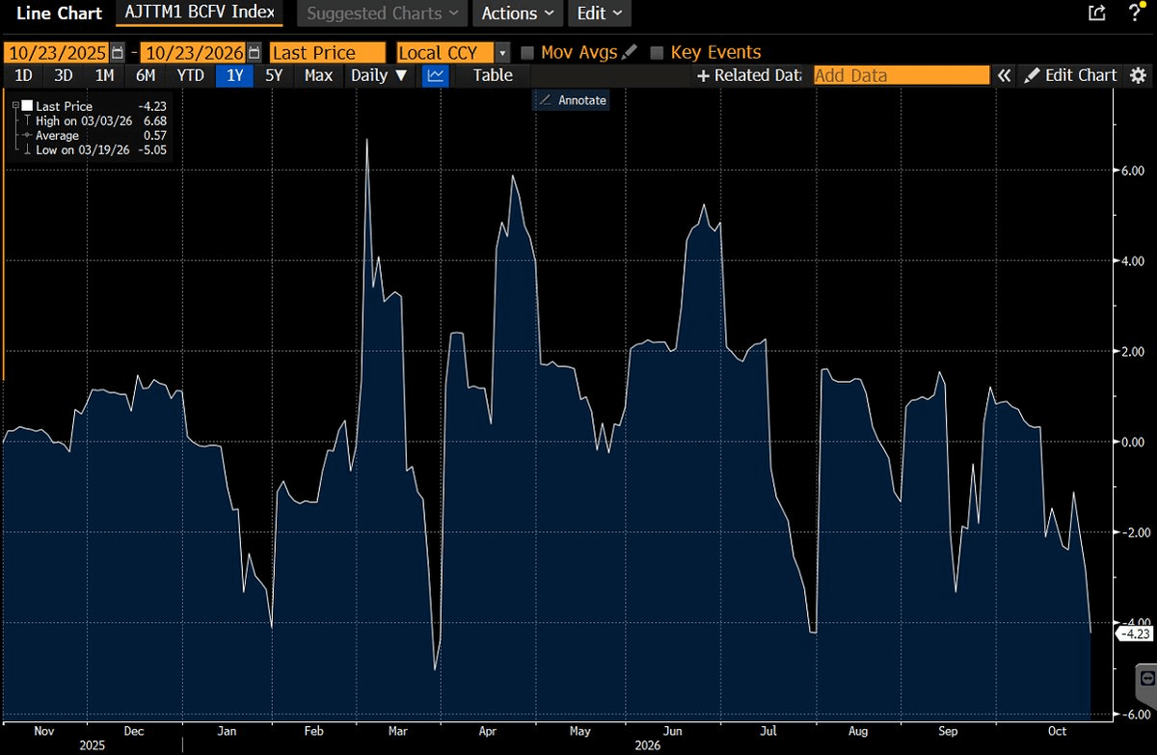1157x755 pixels.
Task: Click the double-chevron collapse icon
Action: coord(1004,75)
